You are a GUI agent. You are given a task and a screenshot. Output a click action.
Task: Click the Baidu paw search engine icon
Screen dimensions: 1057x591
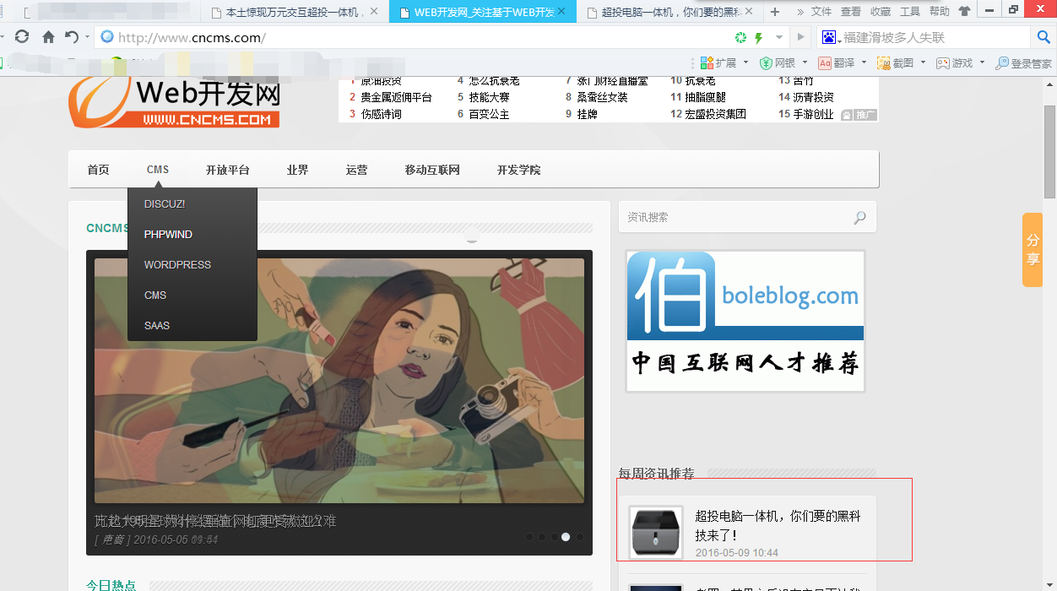(x=828, y=37)
